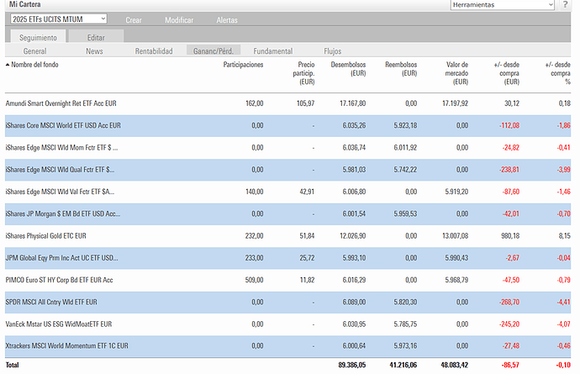
Task: Click iShares Gold percentage 8,15
Action: tap(565, 235)
